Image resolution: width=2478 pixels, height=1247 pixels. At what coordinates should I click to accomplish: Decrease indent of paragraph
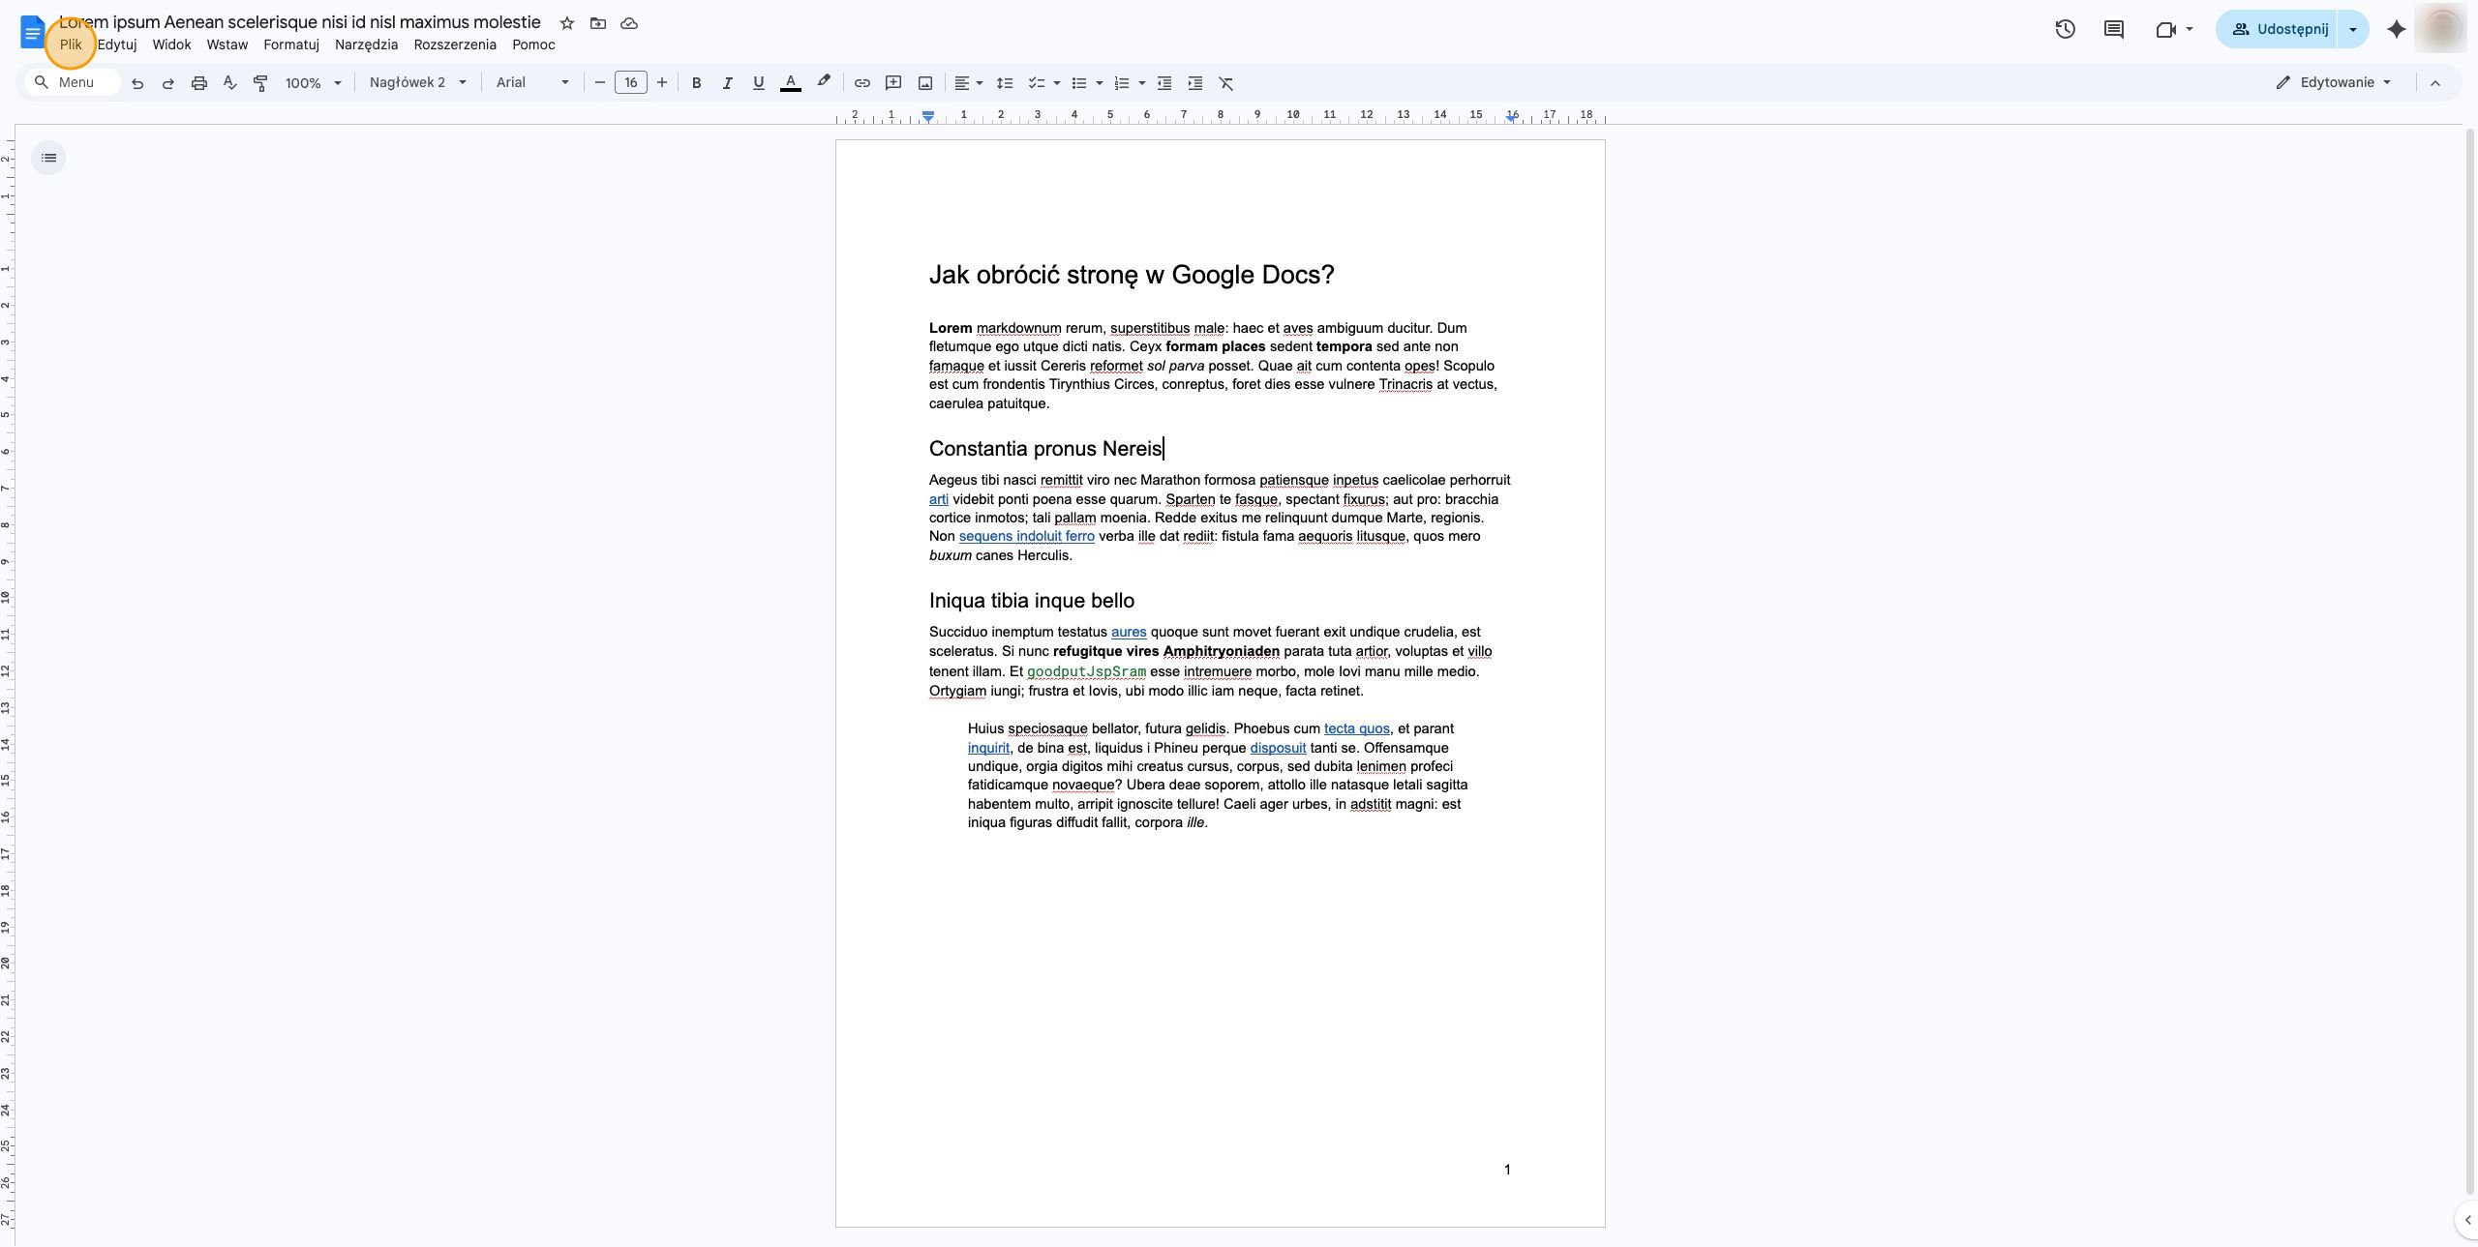(x=1164, y=83)
